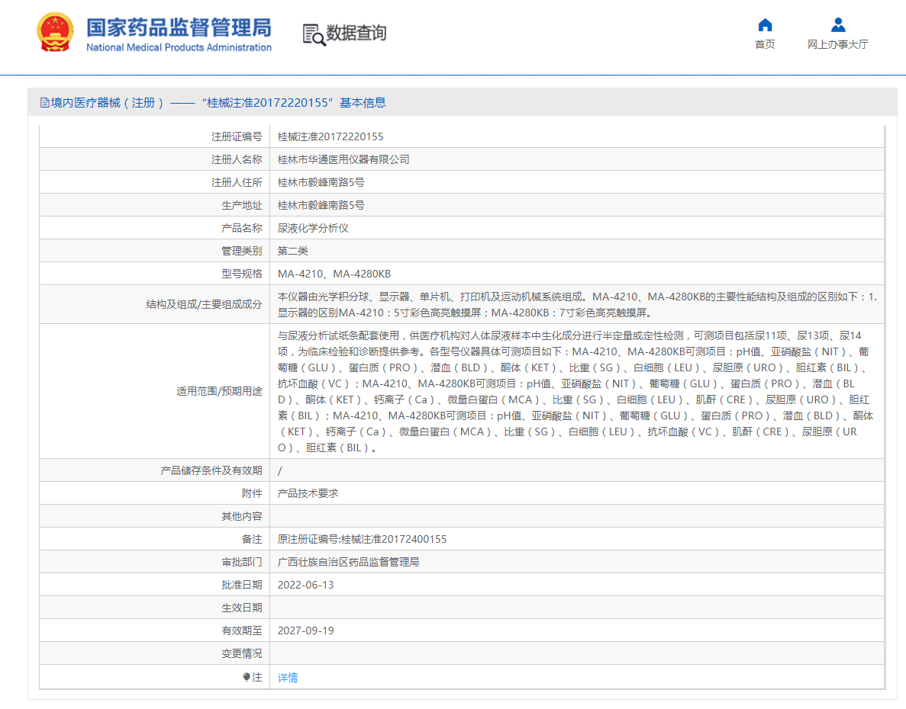Click the 审批部门 row label

tap(241, 562)
